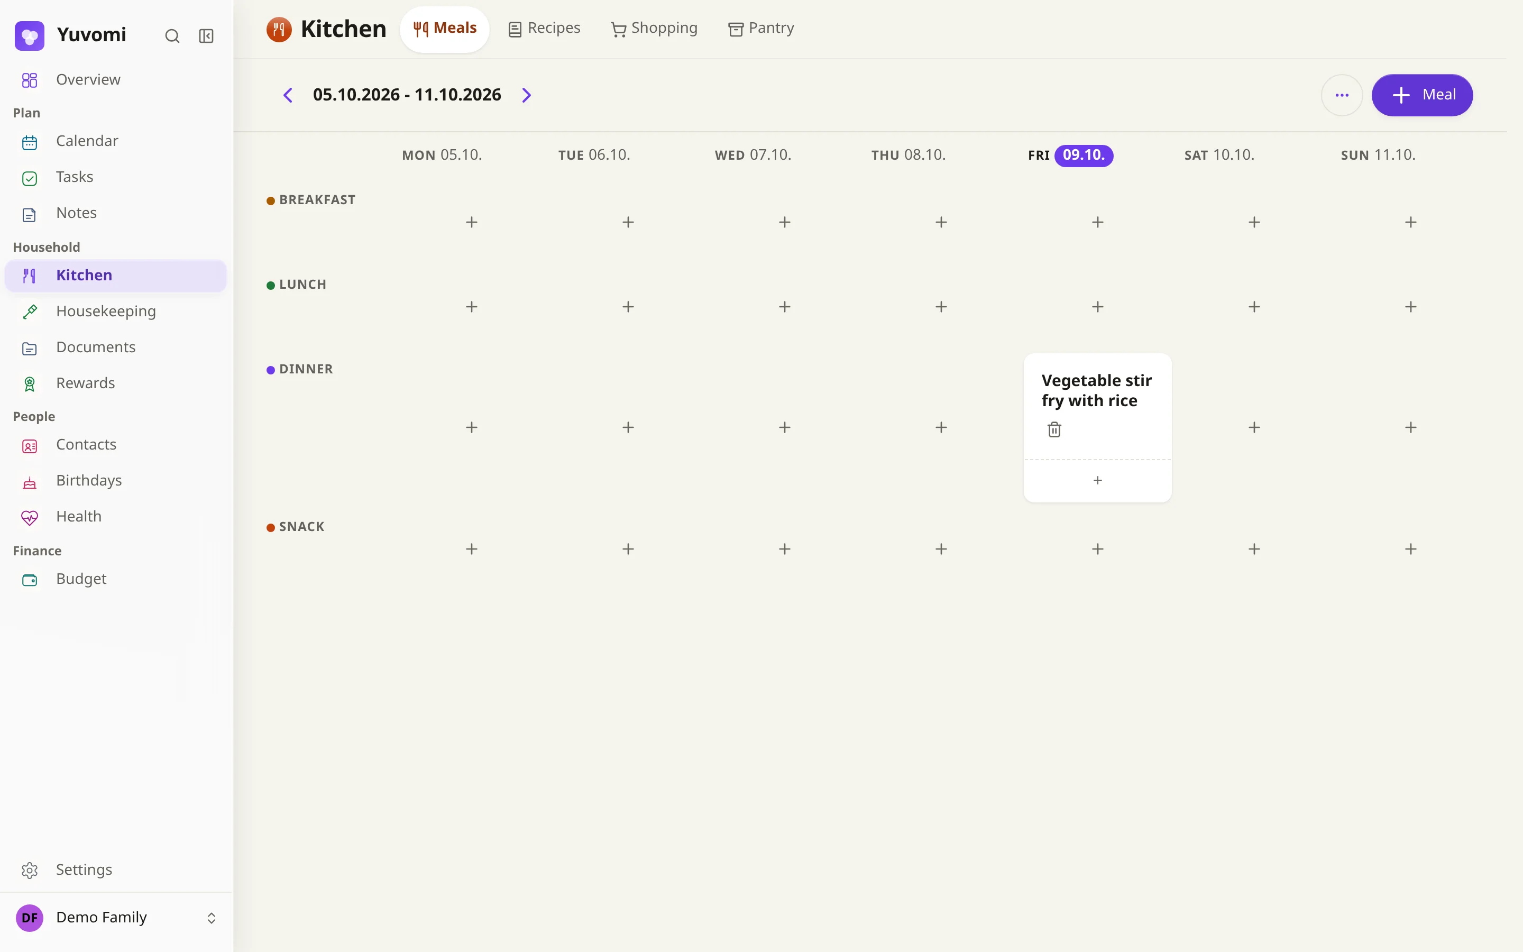This screenshot has height=952, width=1523.
Task: Add snack for Sunday 11.10.
Action: [x=1411, y=549]
